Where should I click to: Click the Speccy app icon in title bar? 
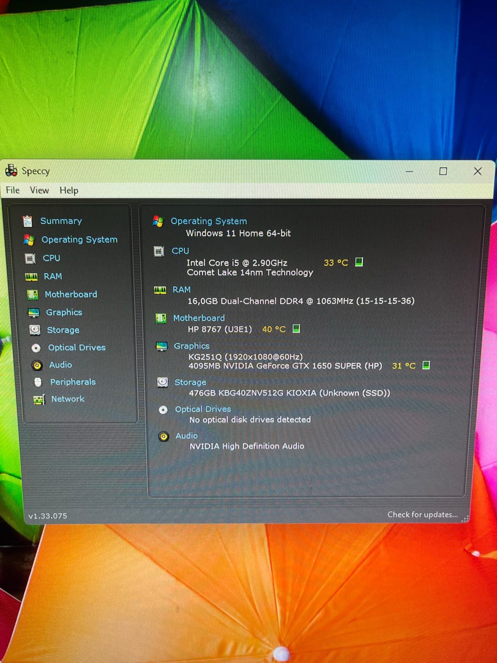tap(11, 170)
